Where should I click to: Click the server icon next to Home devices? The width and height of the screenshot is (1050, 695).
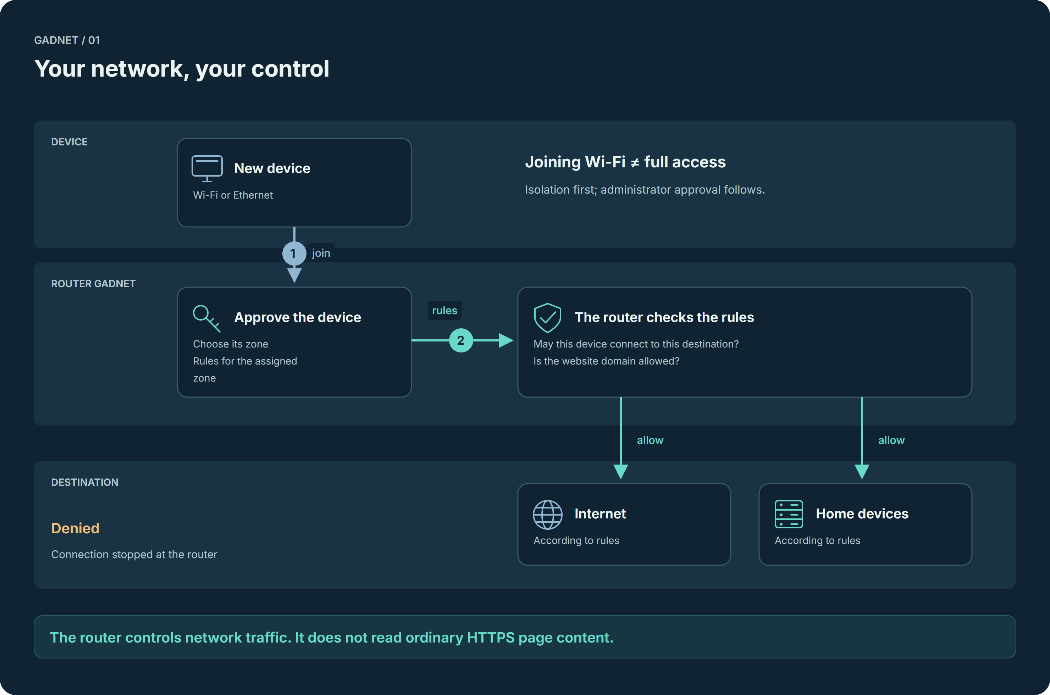788,514
